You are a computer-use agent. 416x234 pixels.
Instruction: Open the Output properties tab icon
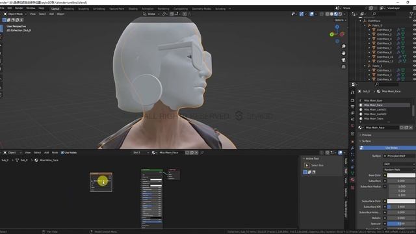point(352,107)
